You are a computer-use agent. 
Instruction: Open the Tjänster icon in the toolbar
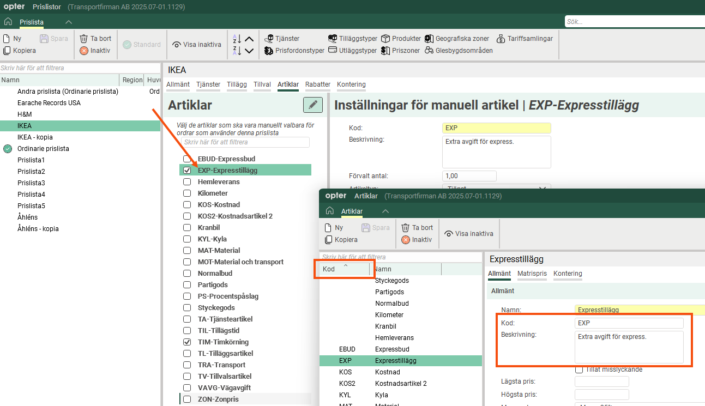pyautogui.click(x=269, y=39)
